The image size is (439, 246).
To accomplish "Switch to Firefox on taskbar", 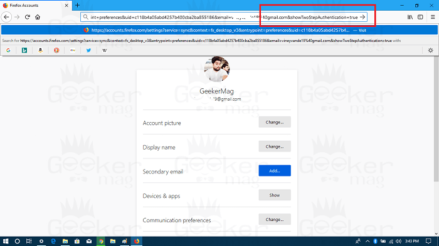I will click(137, 241).
